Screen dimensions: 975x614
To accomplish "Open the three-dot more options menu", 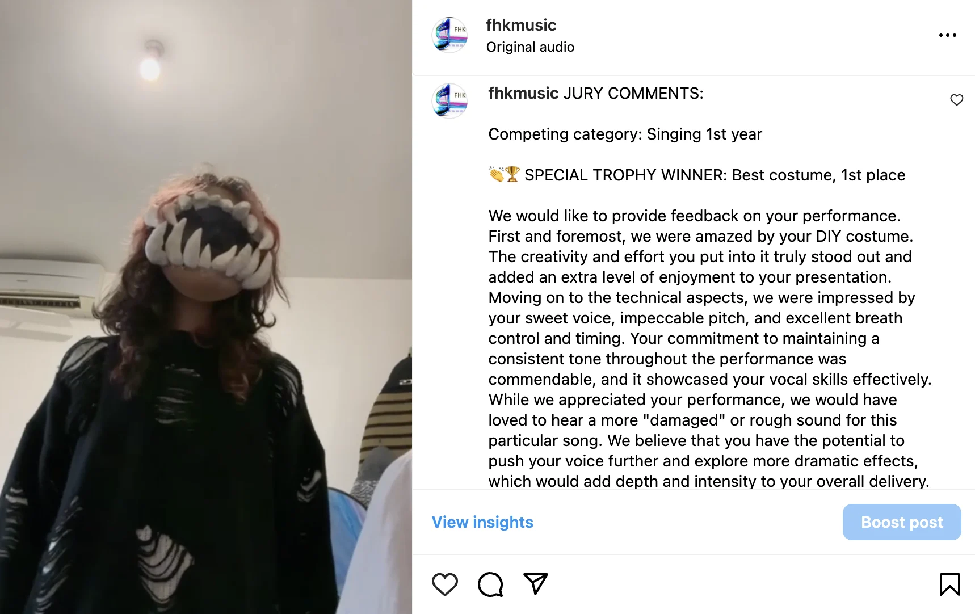I will 947,35.
